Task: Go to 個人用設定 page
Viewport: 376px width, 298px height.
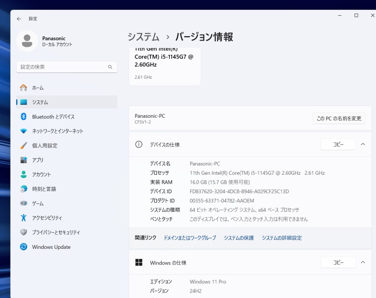Action: pos(67,145)
